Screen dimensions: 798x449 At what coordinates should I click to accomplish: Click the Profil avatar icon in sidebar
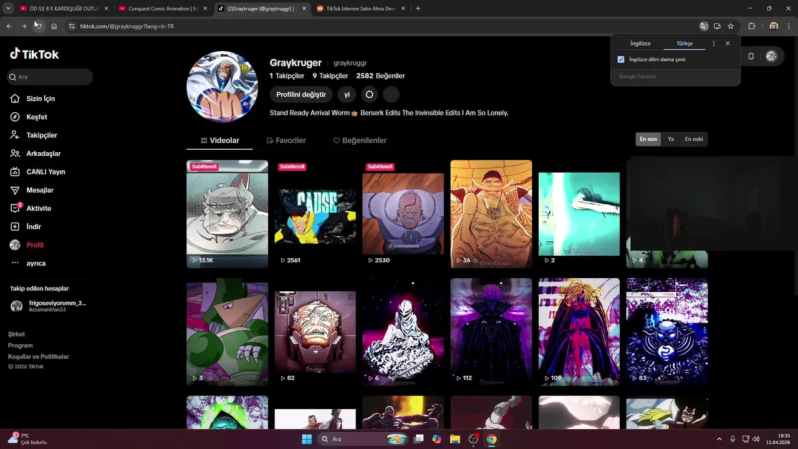[15, 245]
